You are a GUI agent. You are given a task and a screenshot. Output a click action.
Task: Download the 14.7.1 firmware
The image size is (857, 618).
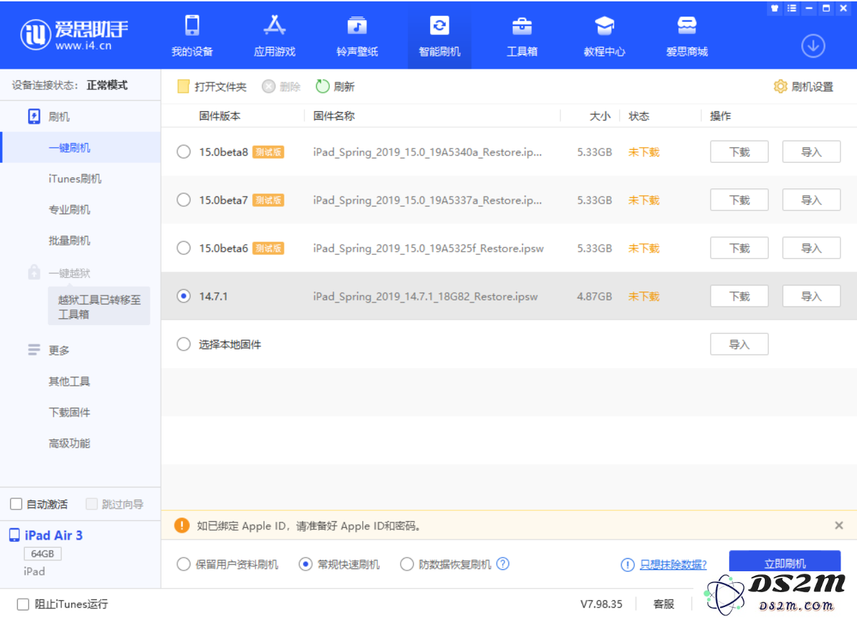(x=739, y=296)
